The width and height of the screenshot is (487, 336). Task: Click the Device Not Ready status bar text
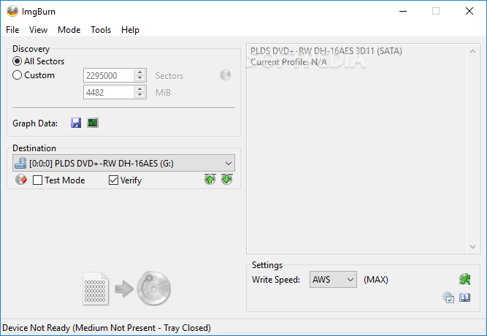click(107, 328)
